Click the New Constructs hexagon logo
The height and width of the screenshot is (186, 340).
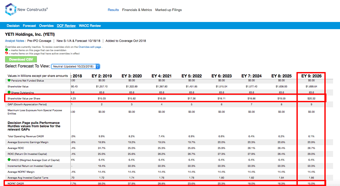(x=10, y=9)
